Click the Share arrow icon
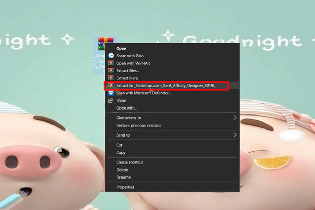 pos(111,100)
